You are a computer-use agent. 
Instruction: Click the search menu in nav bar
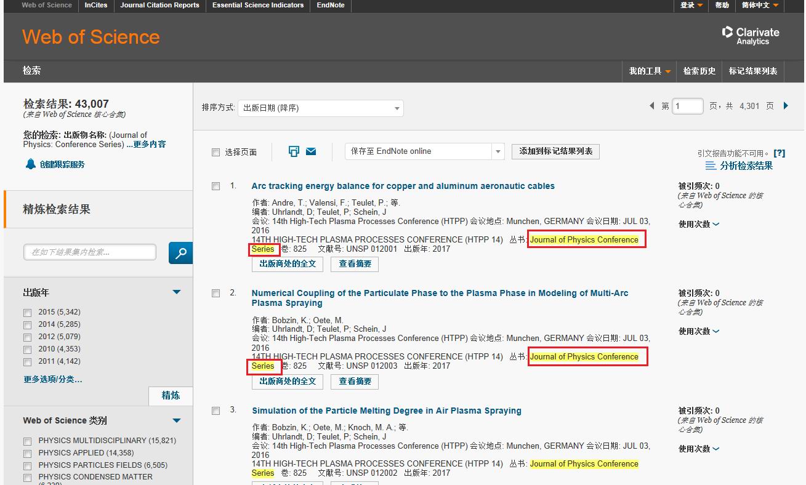point(32,71)
